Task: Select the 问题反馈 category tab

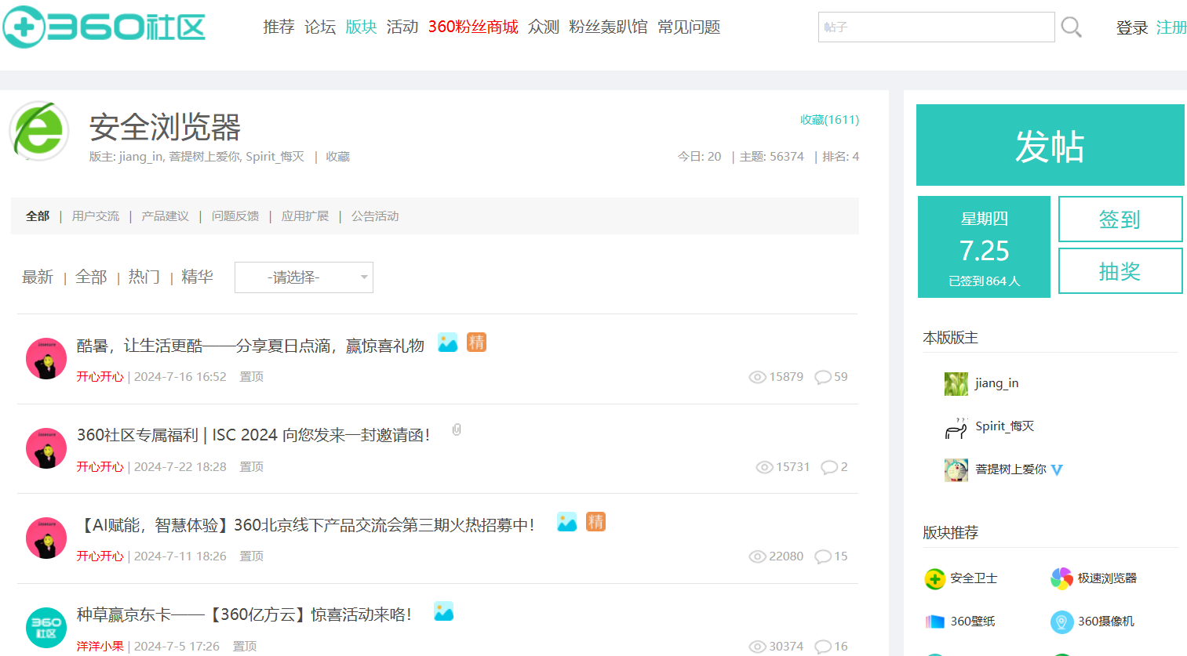Action: (x=235, y=216)
